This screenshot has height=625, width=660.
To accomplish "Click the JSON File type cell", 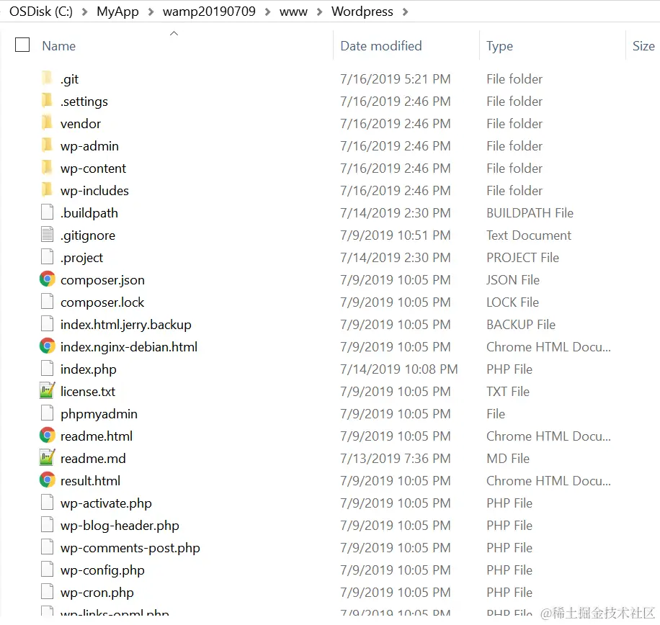I will 513,280.
